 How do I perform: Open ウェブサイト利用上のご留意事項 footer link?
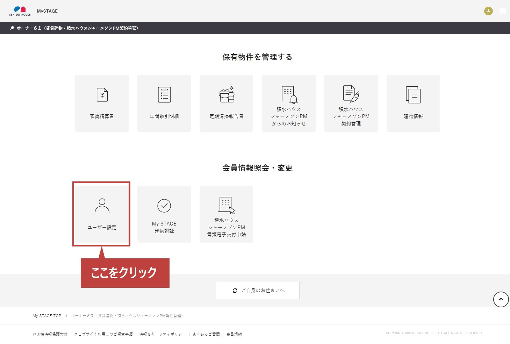pyautogui.click(x=103, y=334)
